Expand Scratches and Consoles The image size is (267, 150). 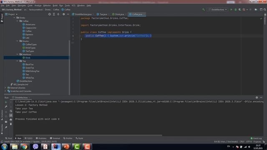coord(5,91)
